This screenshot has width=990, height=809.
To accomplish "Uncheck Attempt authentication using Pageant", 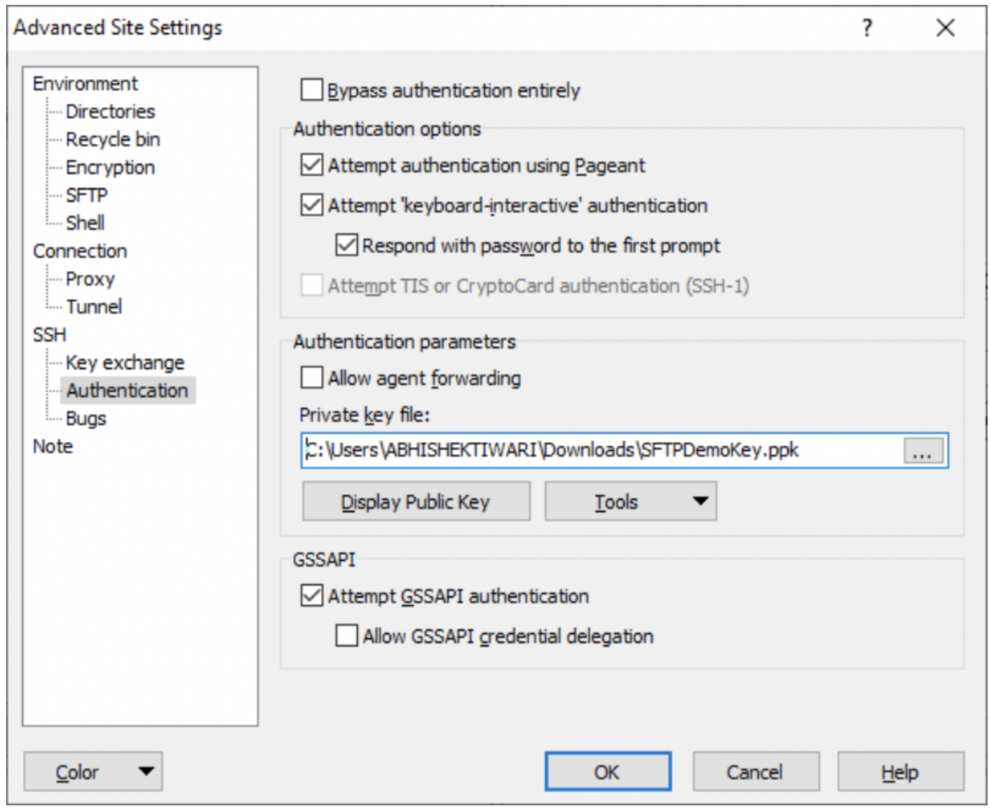I will tap(312, 166).
